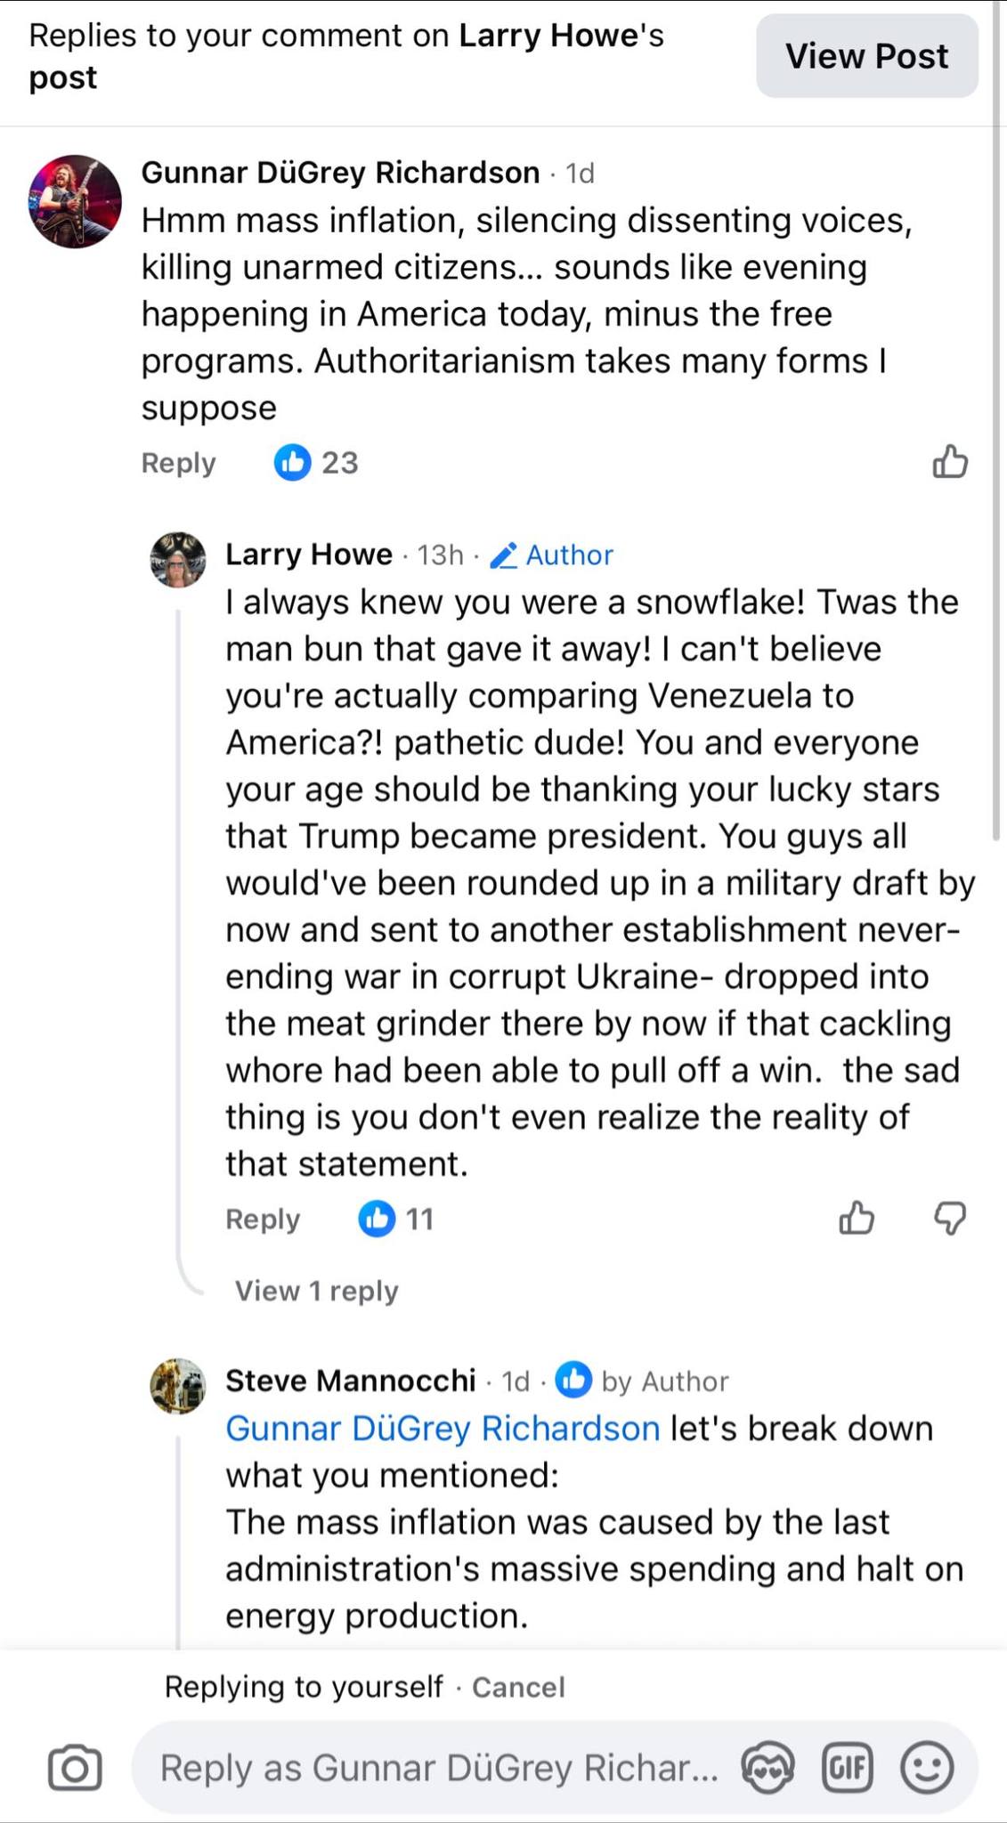View the 23 reactions on Gunnar's comment

[316, 463]
